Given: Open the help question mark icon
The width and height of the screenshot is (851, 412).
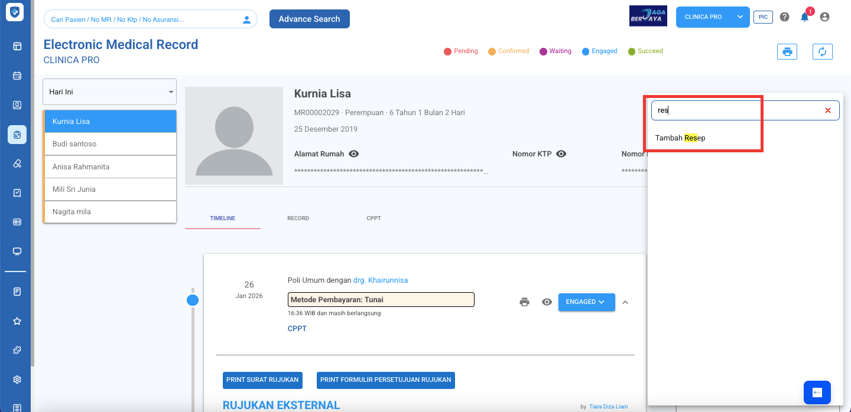Looking at the screenshot, I should pos(784,17).
